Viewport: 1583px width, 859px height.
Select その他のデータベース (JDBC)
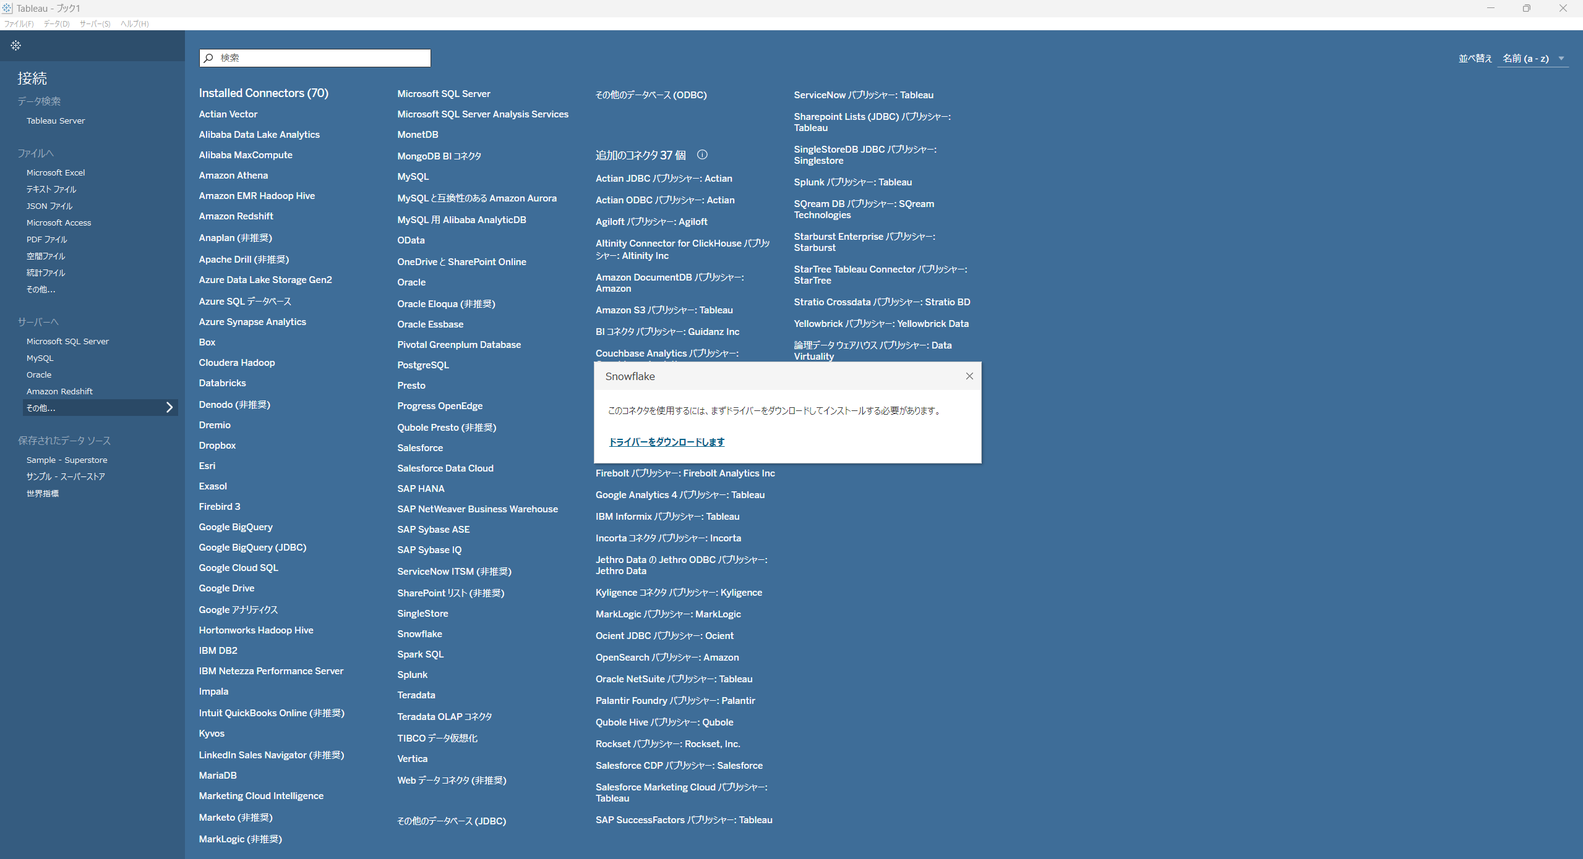click(452, 821)
